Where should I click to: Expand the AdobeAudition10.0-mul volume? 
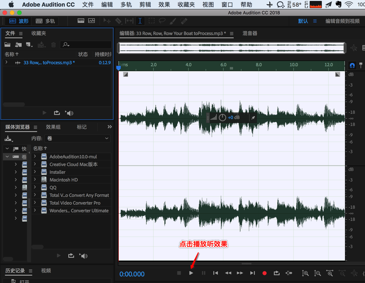[35, 156]
